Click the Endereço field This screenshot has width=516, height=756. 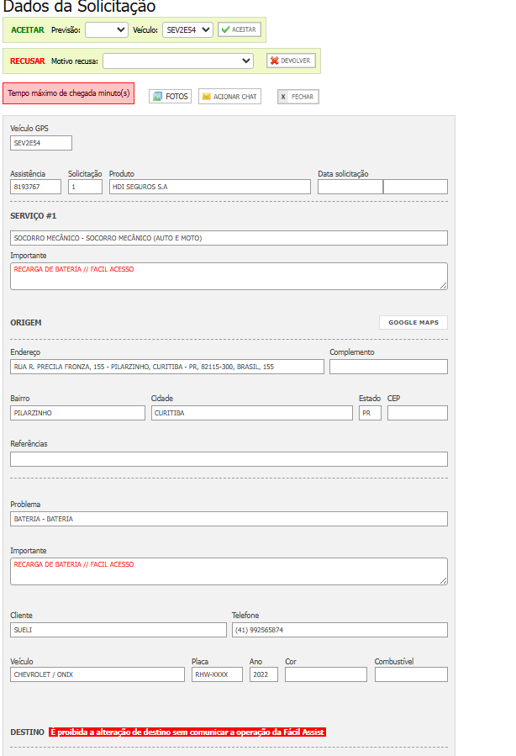click(x=167, y=367)
